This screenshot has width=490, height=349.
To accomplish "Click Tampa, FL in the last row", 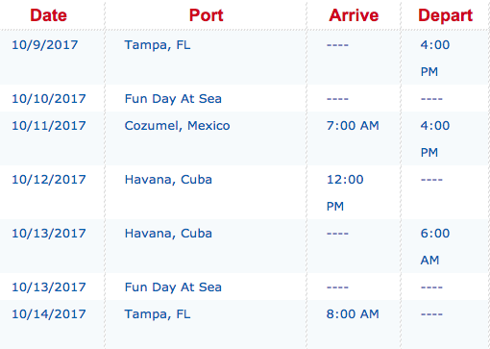I will (158, 314).
